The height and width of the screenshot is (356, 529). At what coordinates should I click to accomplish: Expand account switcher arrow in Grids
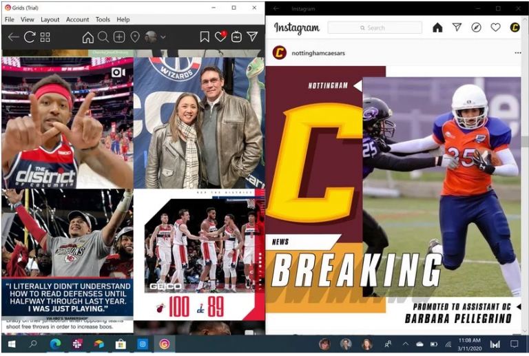click(163, 37)
